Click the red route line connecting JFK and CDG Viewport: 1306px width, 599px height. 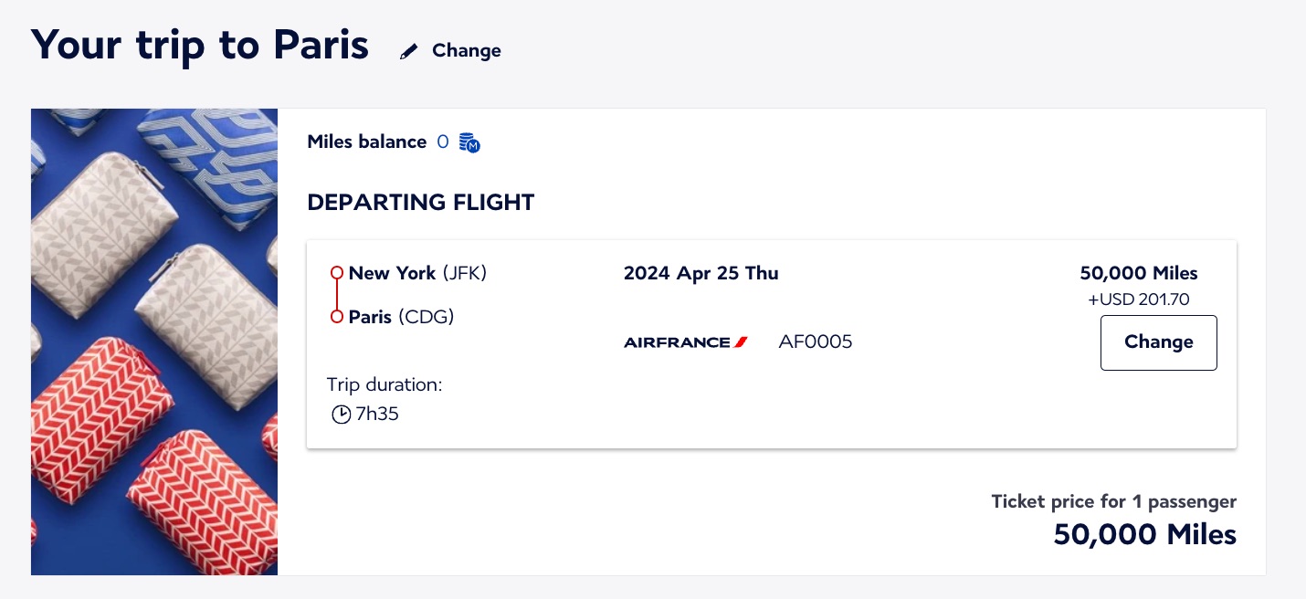point(336,294)
